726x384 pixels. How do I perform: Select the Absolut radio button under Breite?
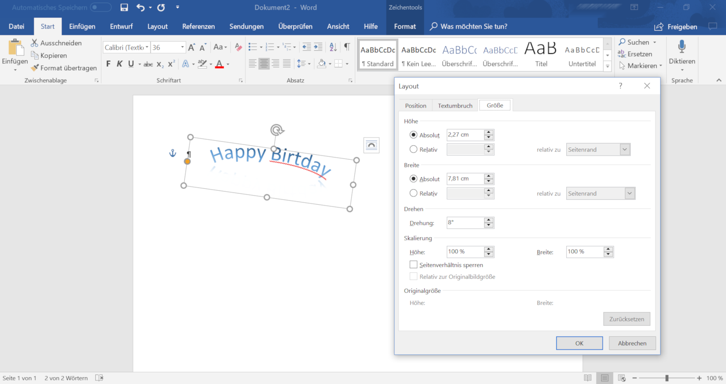pyautogui.click(x=413, y=179)
